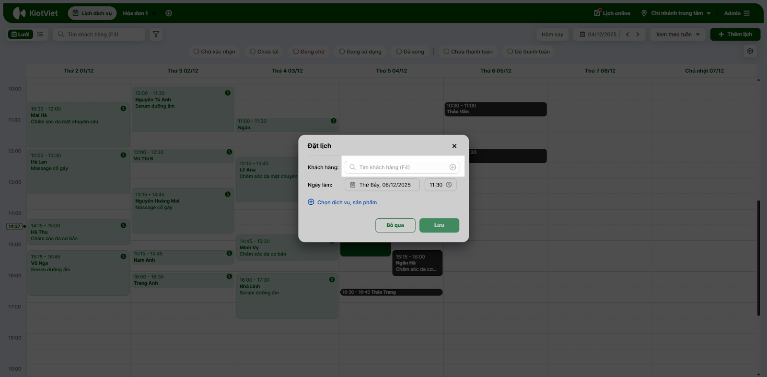Open Xem theo tuần dropdown
The width and height of the screenshot is (767, 377).
(x=678, y=34)
